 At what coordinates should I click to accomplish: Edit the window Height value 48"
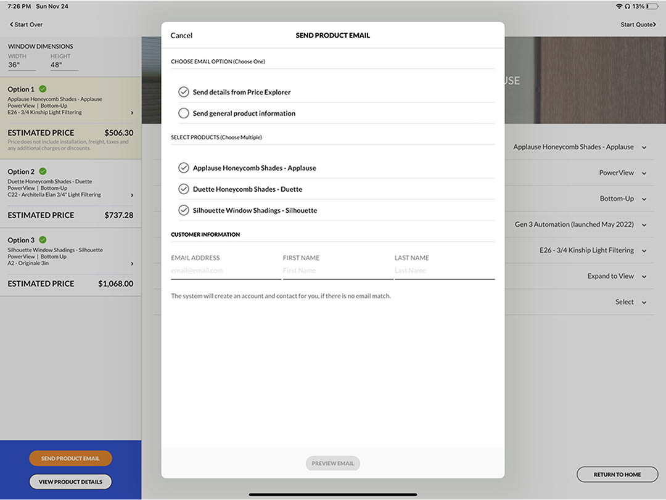click(x=64, y=65)
